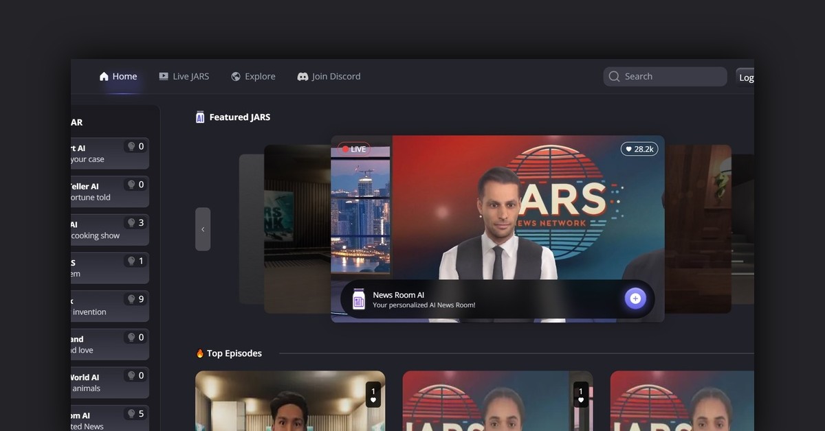
Task: Click the purple plus button on News Room AI
Action: [x=635, y=299]
